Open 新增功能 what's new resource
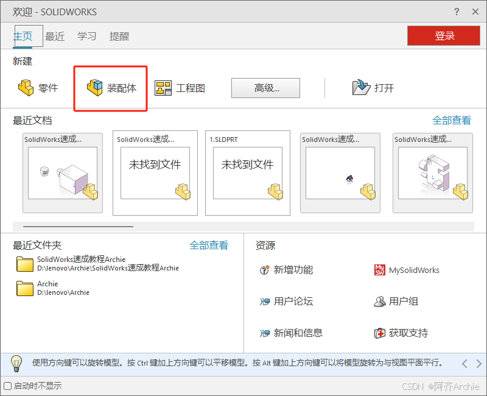 [286, 270]
